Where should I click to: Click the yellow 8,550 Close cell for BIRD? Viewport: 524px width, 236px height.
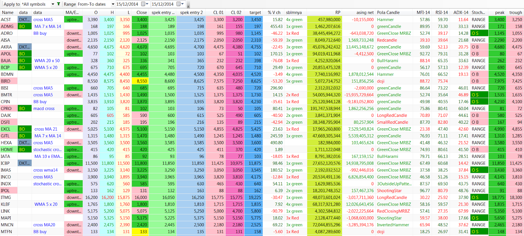(140, 81)
